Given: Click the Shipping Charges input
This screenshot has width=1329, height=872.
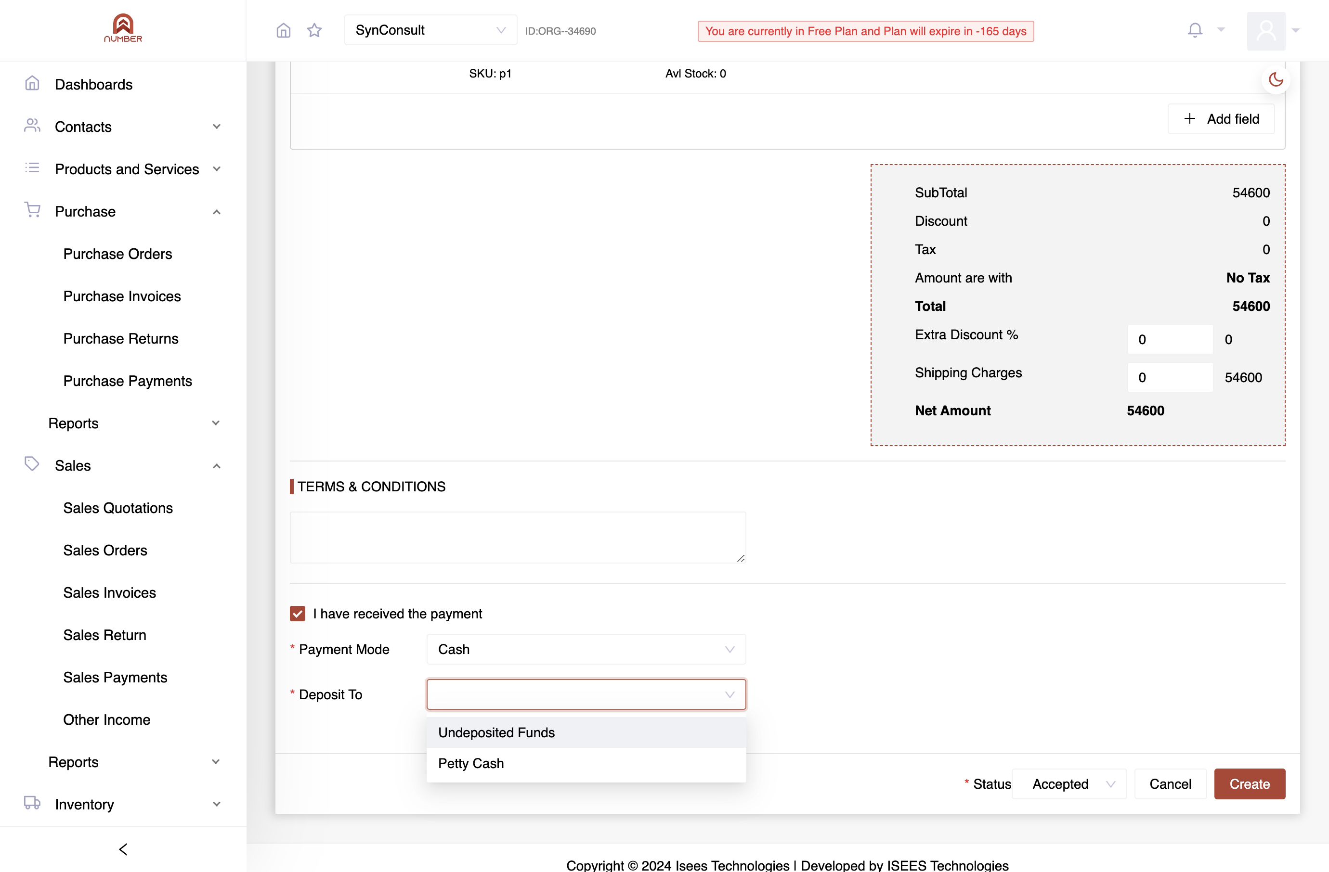Looking at the screenshot, I should tap(1170, 377).
